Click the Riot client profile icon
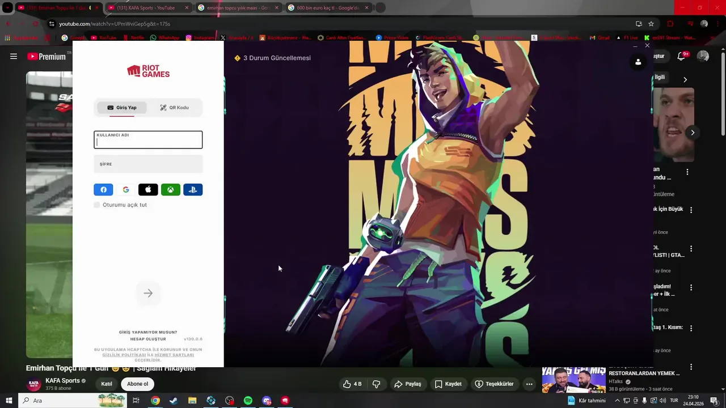Viewport: 726px width, 408px height. coord(638,62)
